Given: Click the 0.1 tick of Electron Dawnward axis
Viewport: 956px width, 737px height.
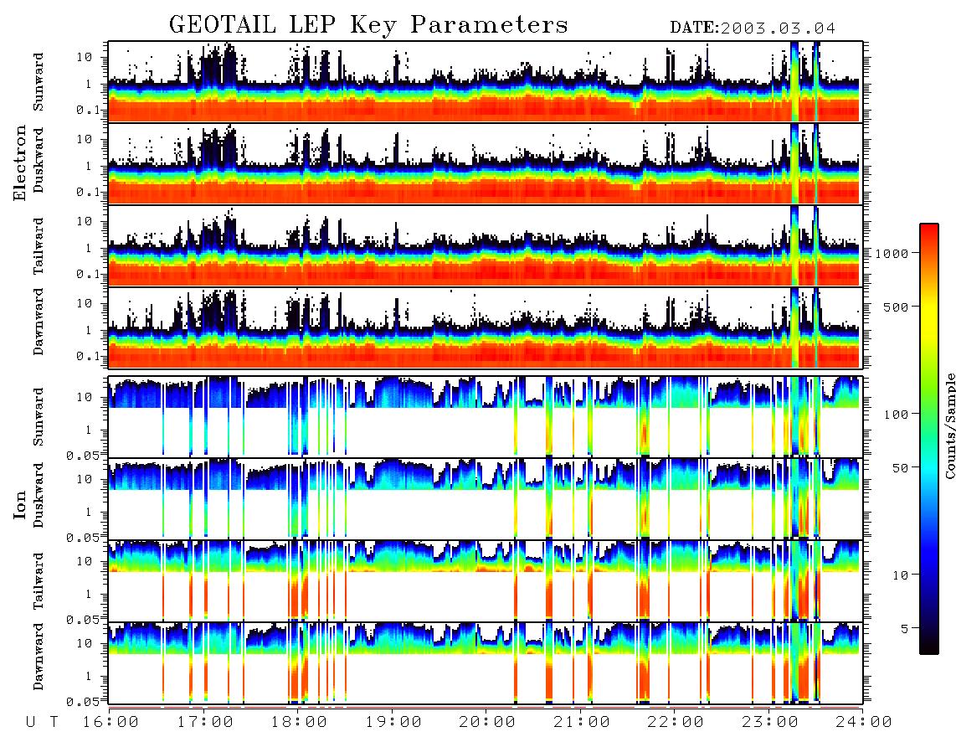Looking at the screenshot, I should point(89,356).
